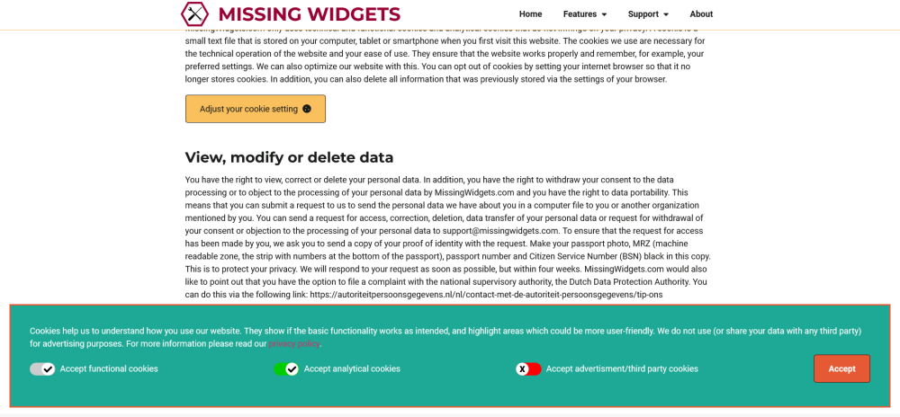Toggle Accept analytical cookies switch
900x417 pixels.
[x=286, y=368]
